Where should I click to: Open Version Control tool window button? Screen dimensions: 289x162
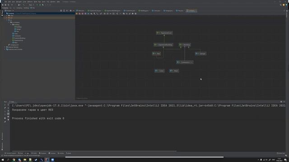pyautogui.click(x=10, y=153)
